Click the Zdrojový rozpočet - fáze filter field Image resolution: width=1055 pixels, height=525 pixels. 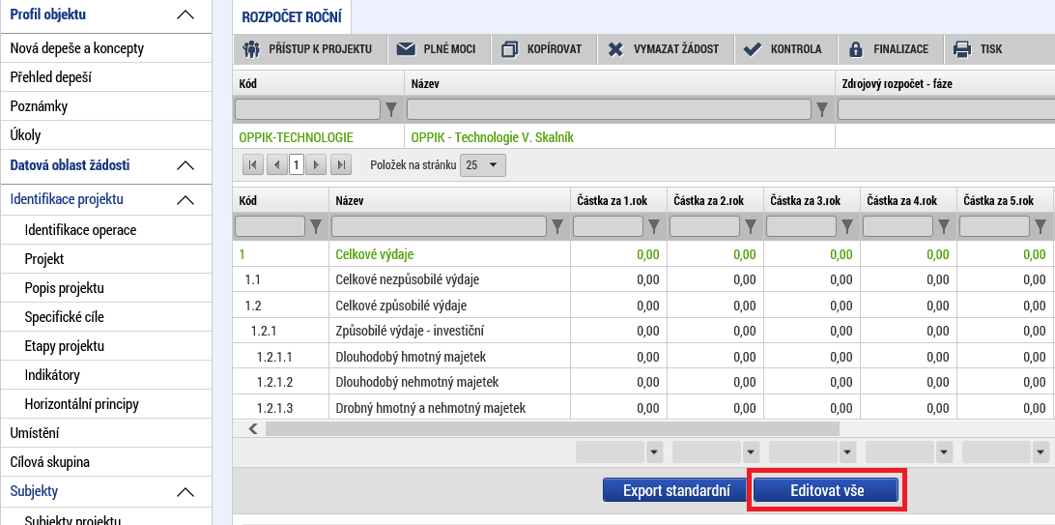tap(946, 109)
